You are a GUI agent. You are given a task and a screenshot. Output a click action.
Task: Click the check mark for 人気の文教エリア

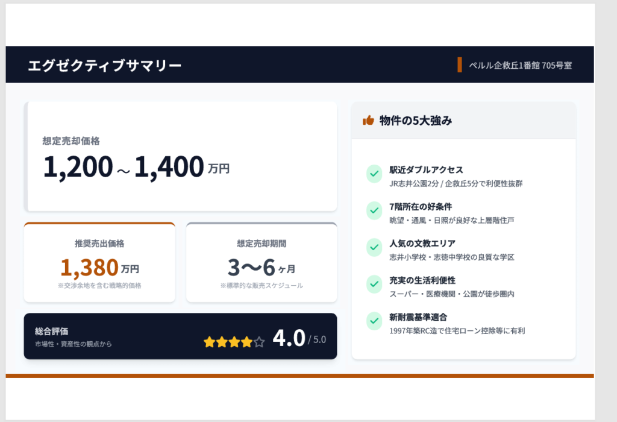[x=374, y=247]
